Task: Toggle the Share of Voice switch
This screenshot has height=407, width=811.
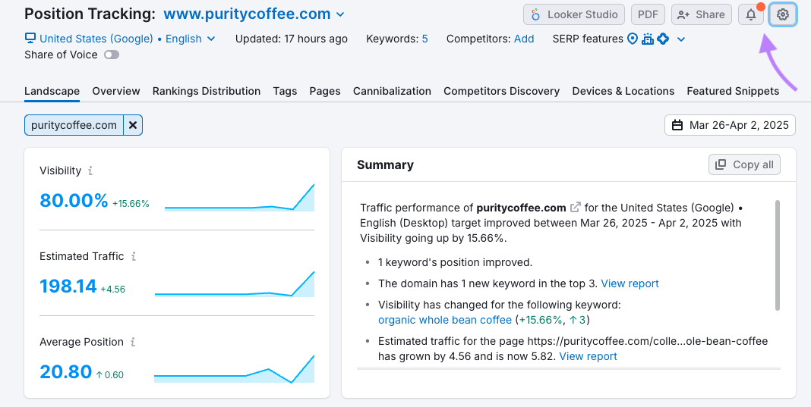Action: (112, 55)
